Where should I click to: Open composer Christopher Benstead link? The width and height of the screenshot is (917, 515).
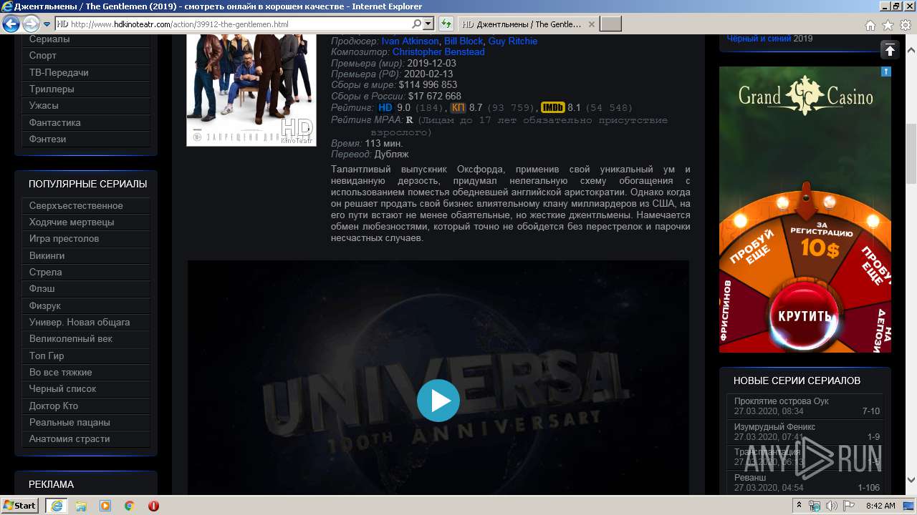(x=438, y=51)
